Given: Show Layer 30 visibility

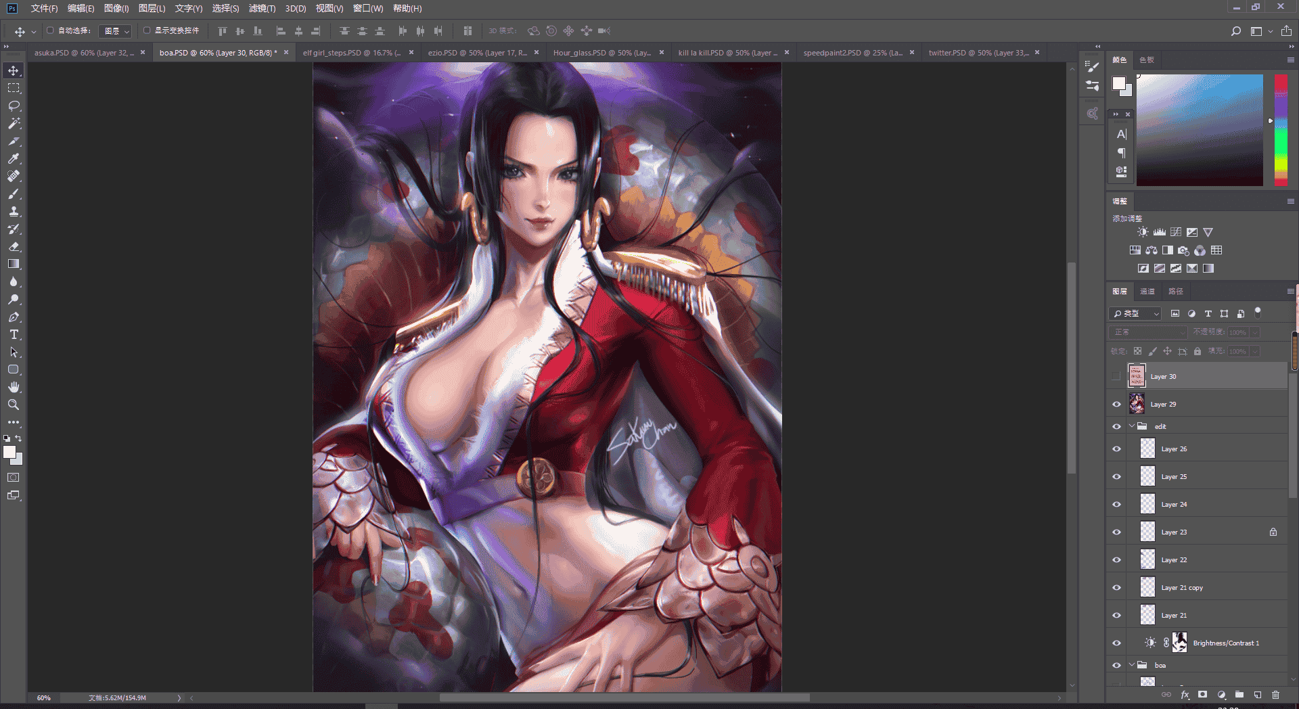Looking at the screenshot, I should pos(1116,376).
